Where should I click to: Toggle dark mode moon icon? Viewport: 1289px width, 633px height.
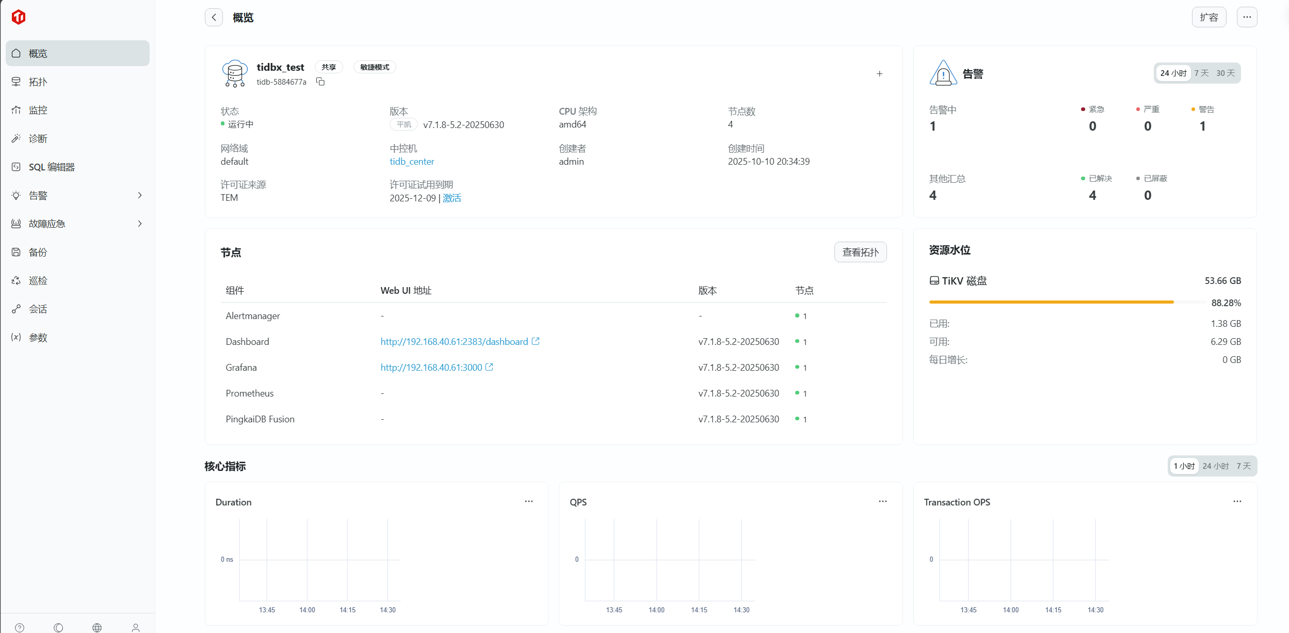[x=58, y=627]
